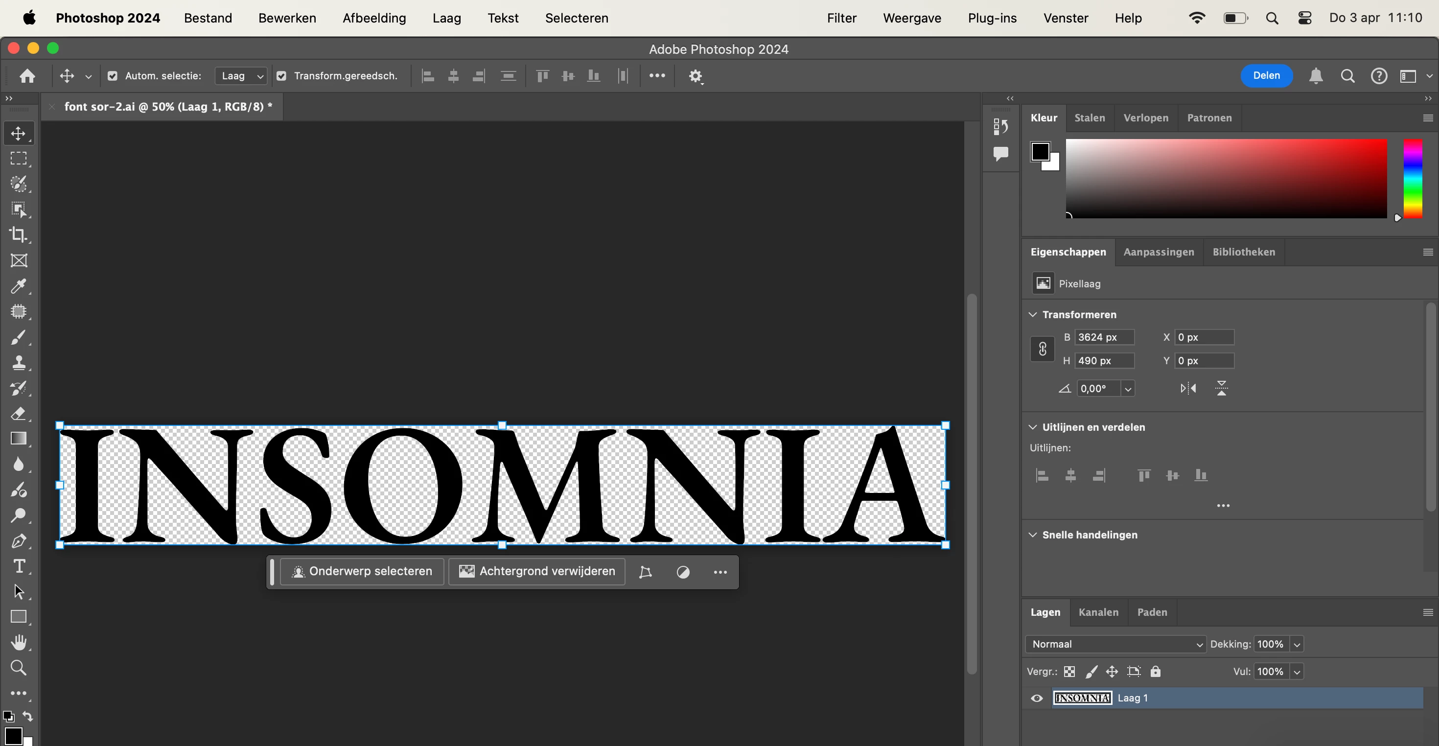Open the Afbeelding menu

click(374, 18)
